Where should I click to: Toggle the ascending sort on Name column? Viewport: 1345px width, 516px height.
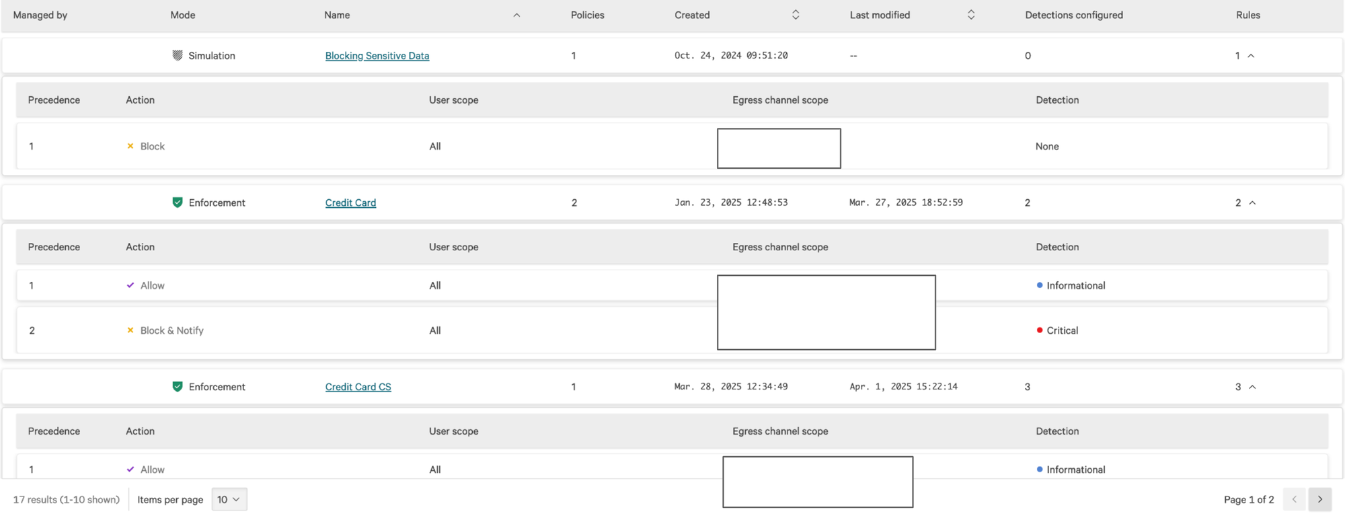coord(517,14)
